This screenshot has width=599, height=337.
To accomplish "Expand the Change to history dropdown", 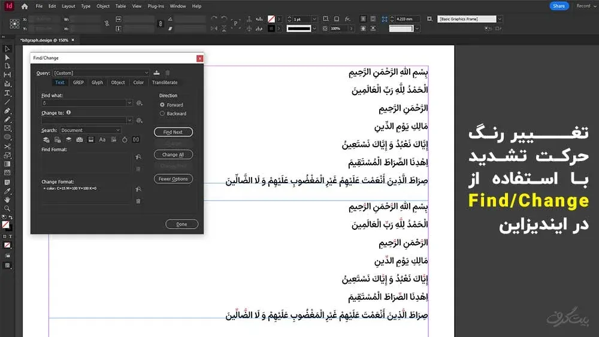I will 129,120.
